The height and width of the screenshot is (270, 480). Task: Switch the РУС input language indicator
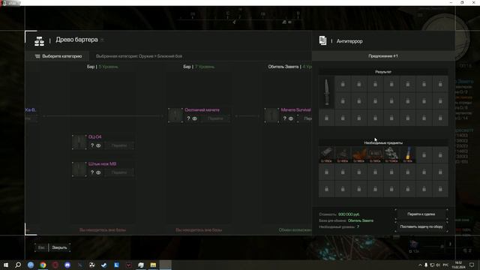click(x=445, y=265)
